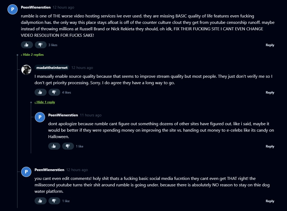The height and width of the screenshot is (211, 287).
Task: Open PeenWienerstien's profile from top comment username
Action: [x=36, y=7]
